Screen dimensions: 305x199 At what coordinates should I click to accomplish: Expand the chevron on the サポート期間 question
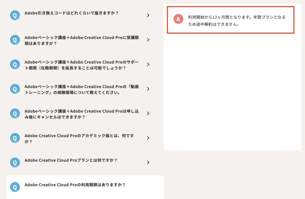point(148,64)
